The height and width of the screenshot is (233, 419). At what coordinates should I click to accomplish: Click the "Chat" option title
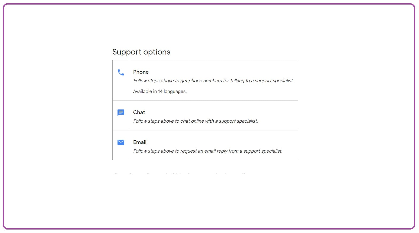click(x=139, y=112)
